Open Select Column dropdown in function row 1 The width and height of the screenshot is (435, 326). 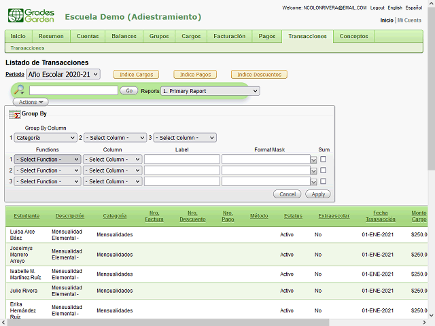pos(112,160)
